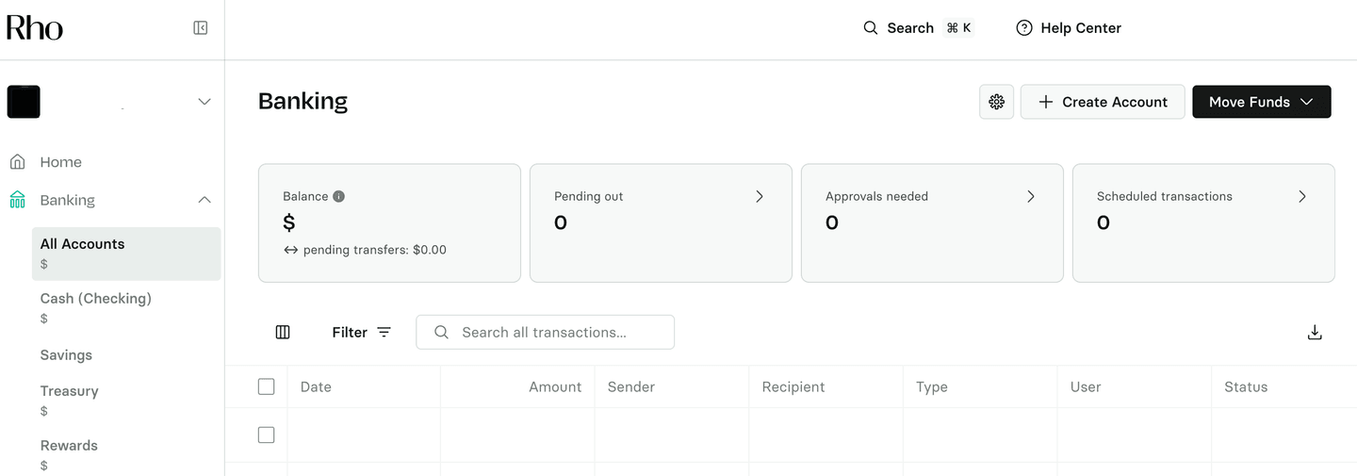Select Cash (Checking) account in sidebar
The image size is (1357, 476).
[x=96, y=299]
